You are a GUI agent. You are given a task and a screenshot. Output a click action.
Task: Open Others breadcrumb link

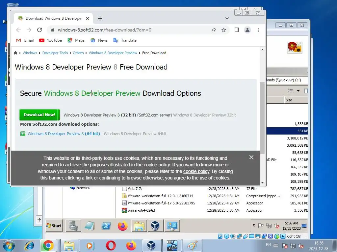click(x=78, y=53)
